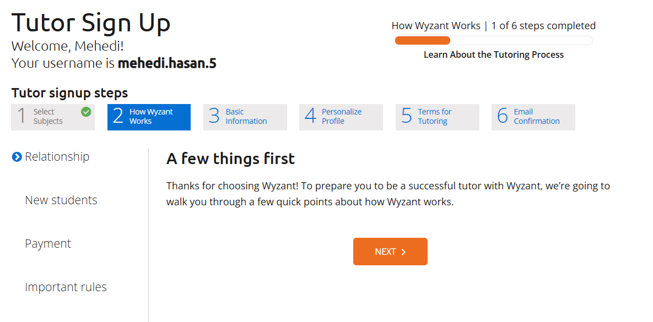Click the username mehedi.hasan.5

[168, 63]
